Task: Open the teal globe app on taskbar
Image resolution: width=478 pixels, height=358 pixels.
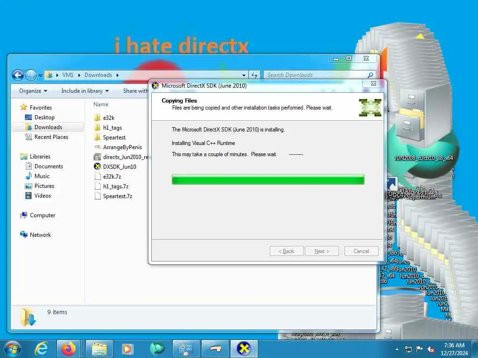Action: (x=157, y=349)
